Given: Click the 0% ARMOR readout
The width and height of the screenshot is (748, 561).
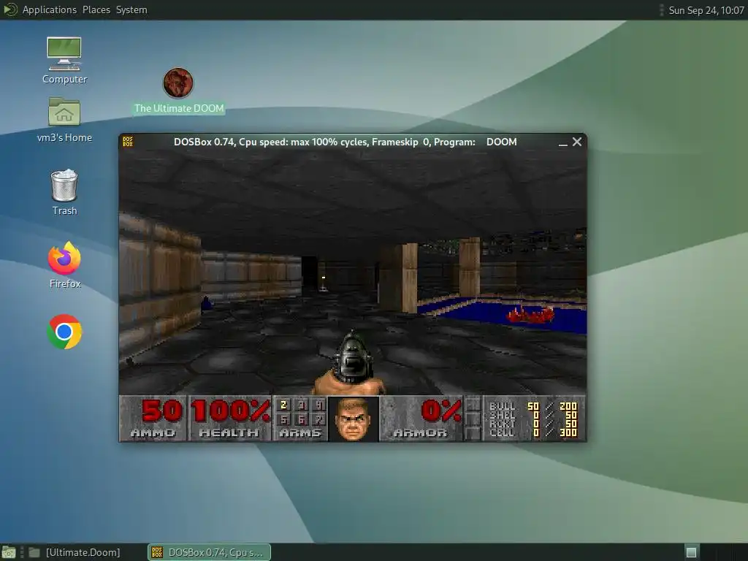Looking at the screenshot, I should [421, 419].
